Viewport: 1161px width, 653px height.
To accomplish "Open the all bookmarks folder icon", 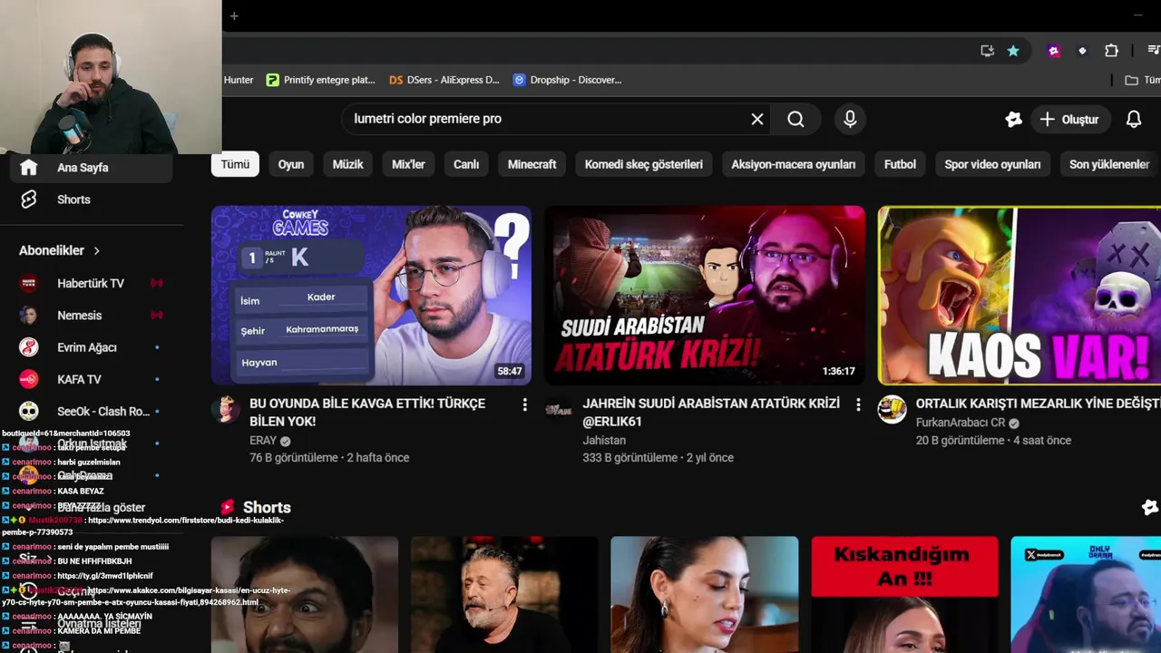I will [1131, 80].
